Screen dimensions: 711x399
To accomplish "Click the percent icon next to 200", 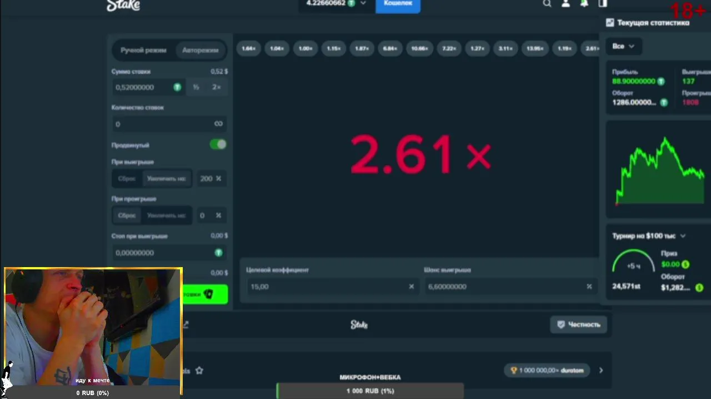I will pyautogui.click(x=218, y=178).
